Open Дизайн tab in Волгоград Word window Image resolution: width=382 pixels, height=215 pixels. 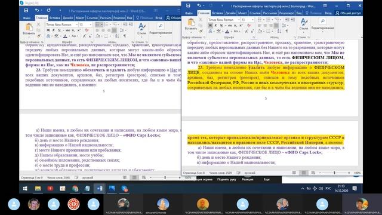[230, 13]
